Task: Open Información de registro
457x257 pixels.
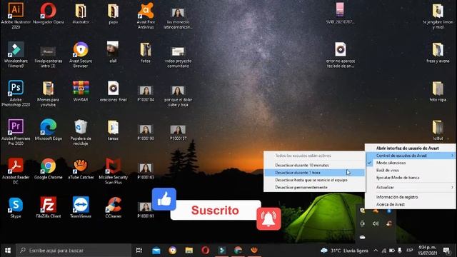Action: pyautogui.click(x=410, y=197)
